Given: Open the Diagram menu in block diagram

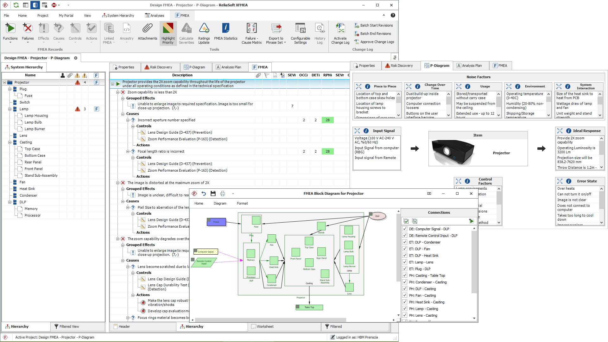Looking at the screenshot, I should [220, 203].
